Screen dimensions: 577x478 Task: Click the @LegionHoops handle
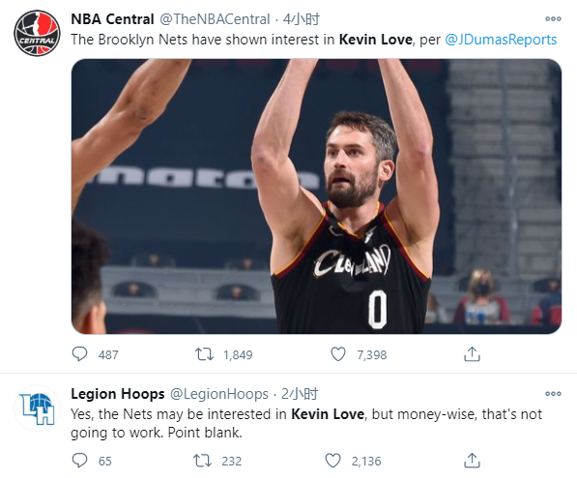tap(219, 394)
